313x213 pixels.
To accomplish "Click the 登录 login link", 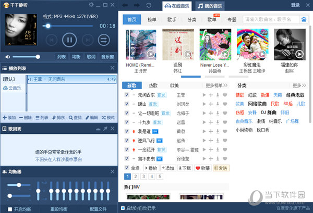I will pyautogui.click(x=295, y=5).
